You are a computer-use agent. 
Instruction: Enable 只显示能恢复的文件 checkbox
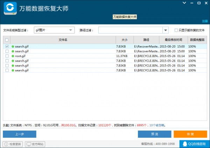[176, 30]
